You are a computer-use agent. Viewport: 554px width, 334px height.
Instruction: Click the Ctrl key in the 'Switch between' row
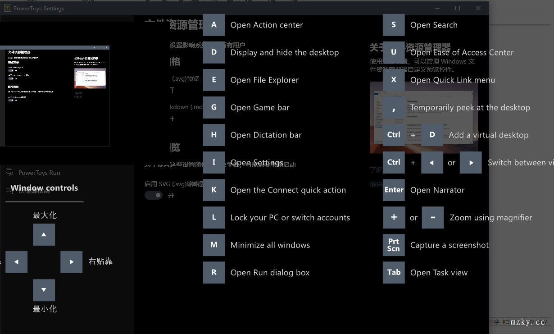point(394,162)
